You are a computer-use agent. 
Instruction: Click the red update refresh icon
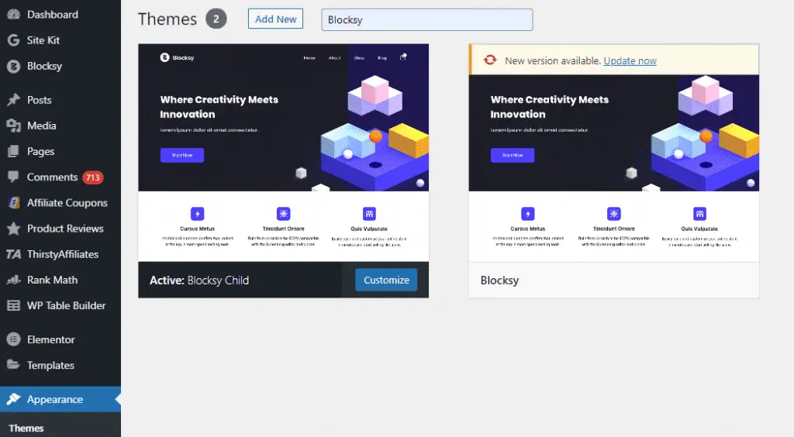click(x=490, y=60)
